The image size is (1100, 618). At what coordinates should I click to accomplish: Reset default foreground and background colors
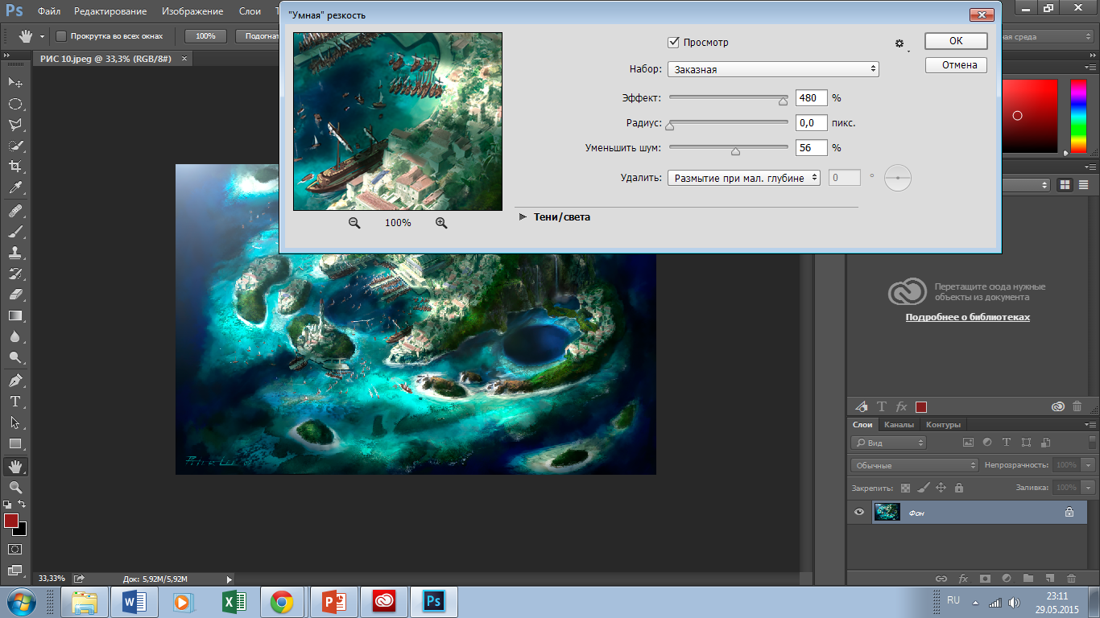click(x=7, y=504)
